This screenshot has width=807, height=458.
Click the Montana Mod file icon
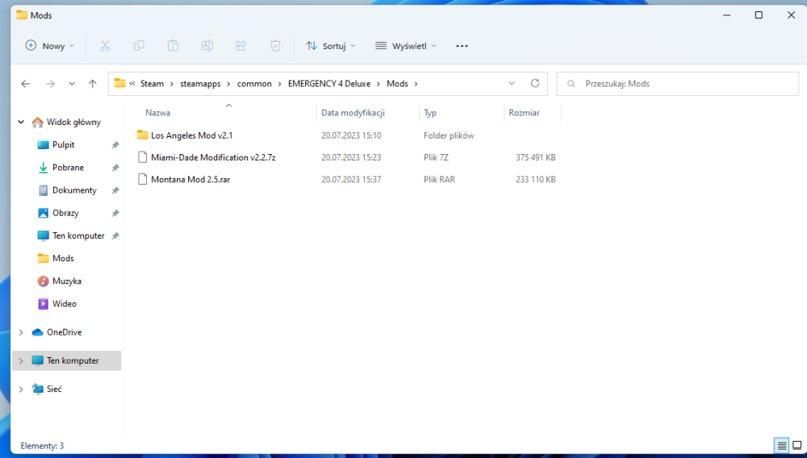click(143, 179)
